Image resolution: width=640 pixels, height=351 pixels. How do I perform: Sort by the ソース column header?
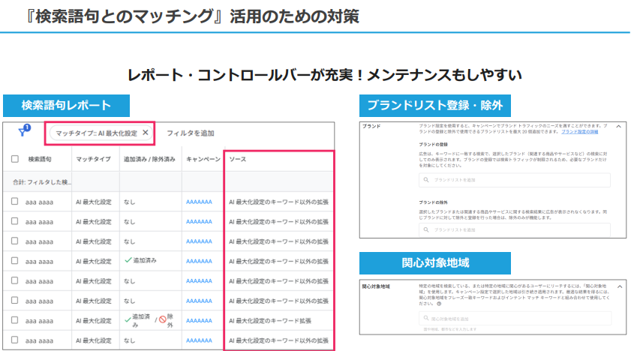(238, 159)
